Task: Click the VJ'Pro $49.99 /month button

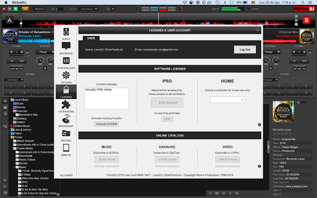Action: pyautogui.click(x=227, y=159)
